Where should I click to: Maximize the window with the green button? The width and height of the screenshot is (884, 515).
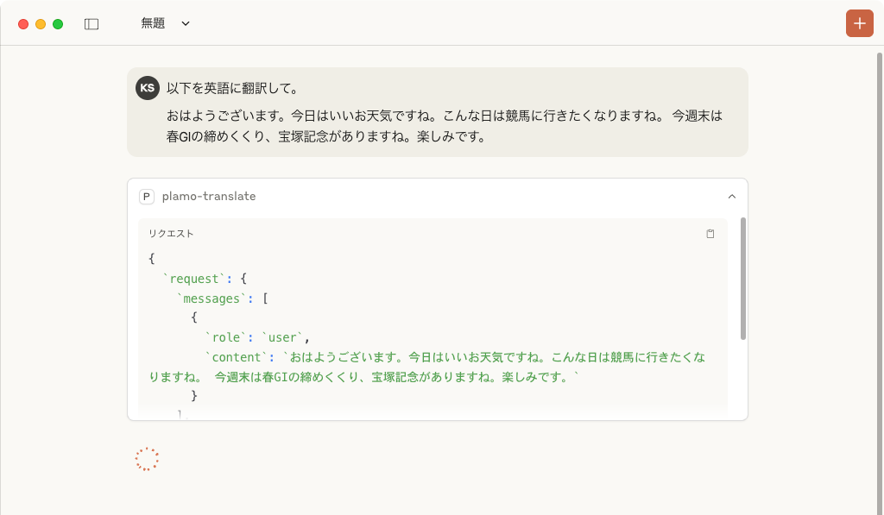pyautogui.click(x=58, y=24)
